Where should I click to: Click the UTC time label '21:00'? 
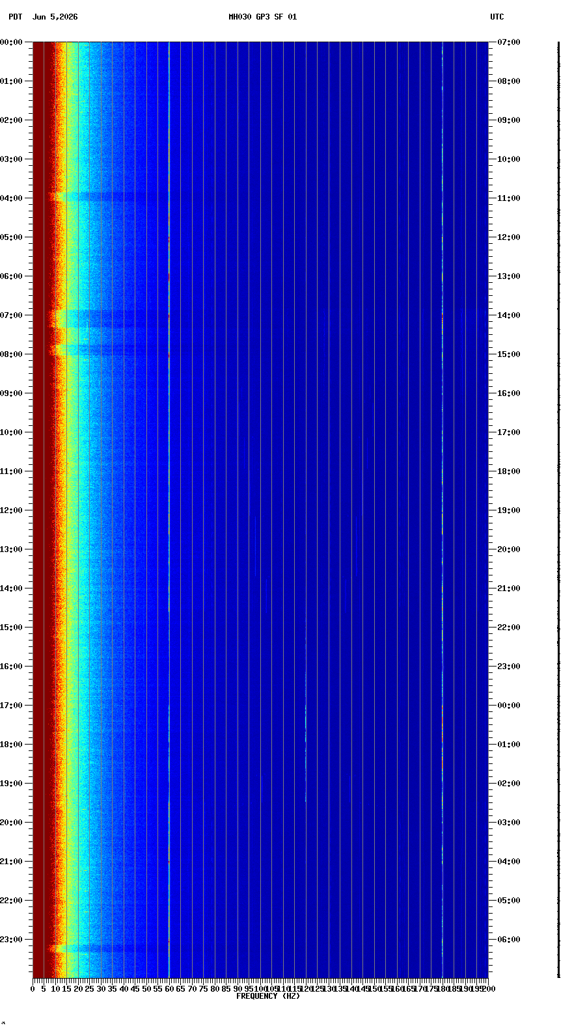(x=509, y=588)
